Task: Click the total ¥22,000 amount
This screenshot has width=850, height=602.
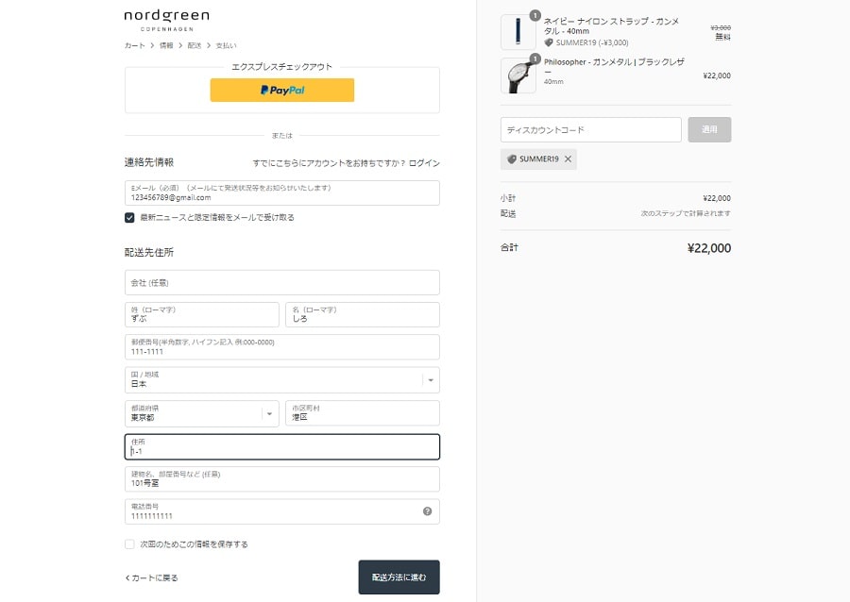Action: tap(709, 248)
